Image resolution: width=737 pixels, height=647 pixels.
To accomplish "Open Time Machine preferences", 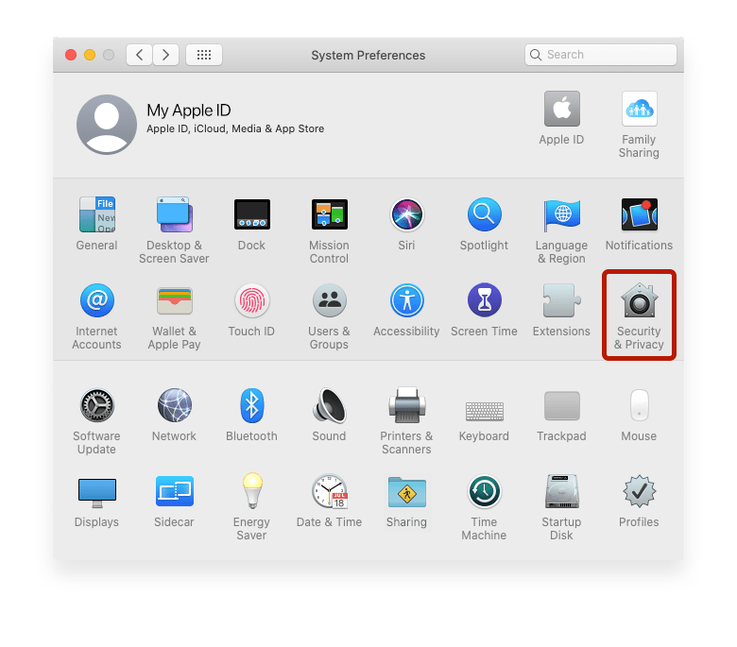I will coord(484,491).
